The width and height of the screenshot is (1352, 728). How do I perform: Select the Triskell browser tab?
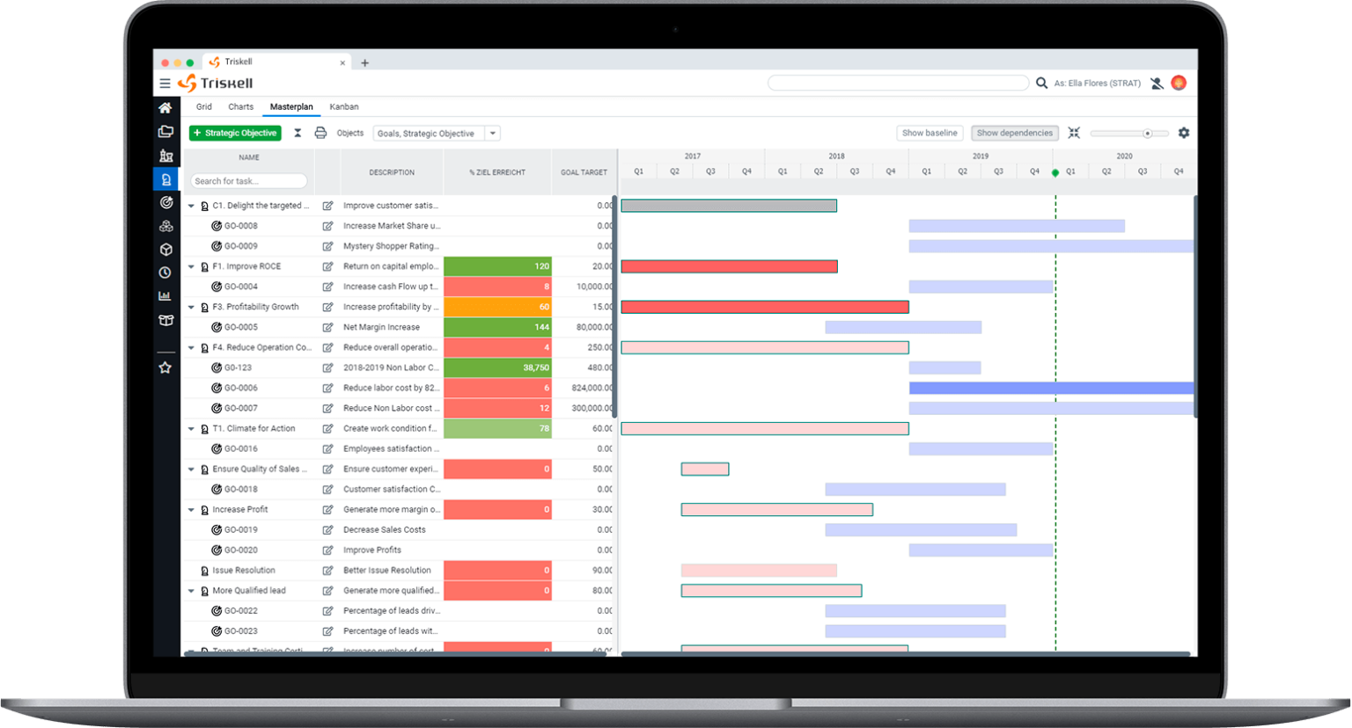(277, 62)
